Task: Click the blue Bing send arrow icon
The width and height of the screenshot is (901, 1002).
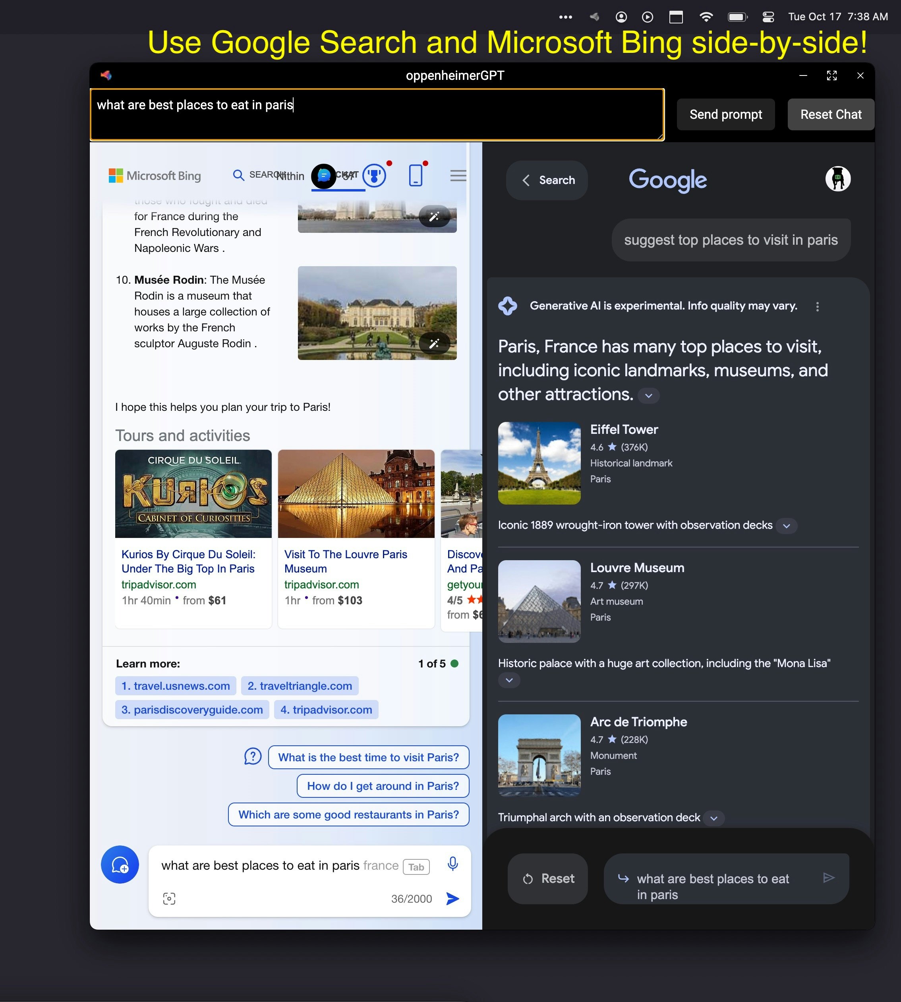Action: pos(452,899)
